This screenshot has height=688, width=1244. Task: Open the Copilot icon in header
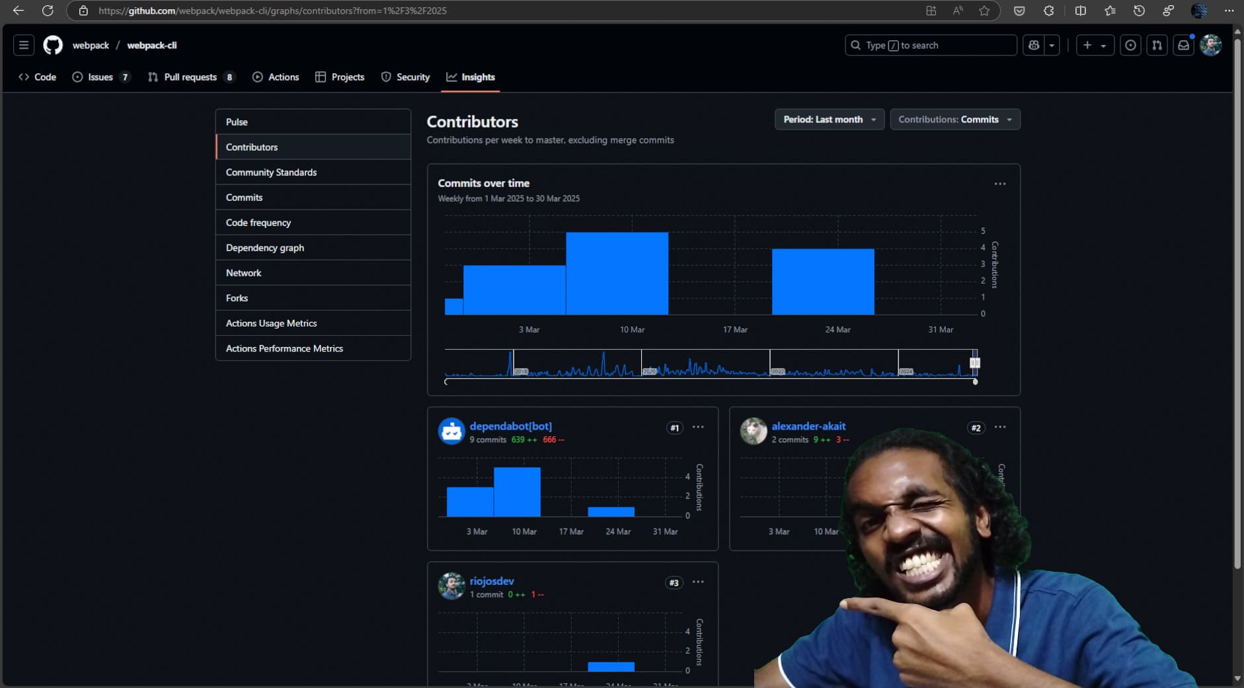click(1034, 45)
